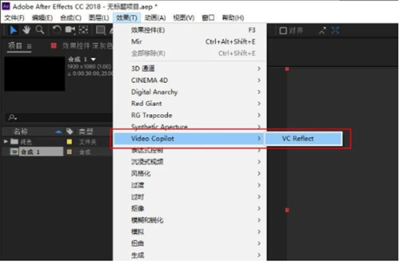Select the Hand tool
The width and height of the screenshot is (400, 264).
[x=26, y=30]
